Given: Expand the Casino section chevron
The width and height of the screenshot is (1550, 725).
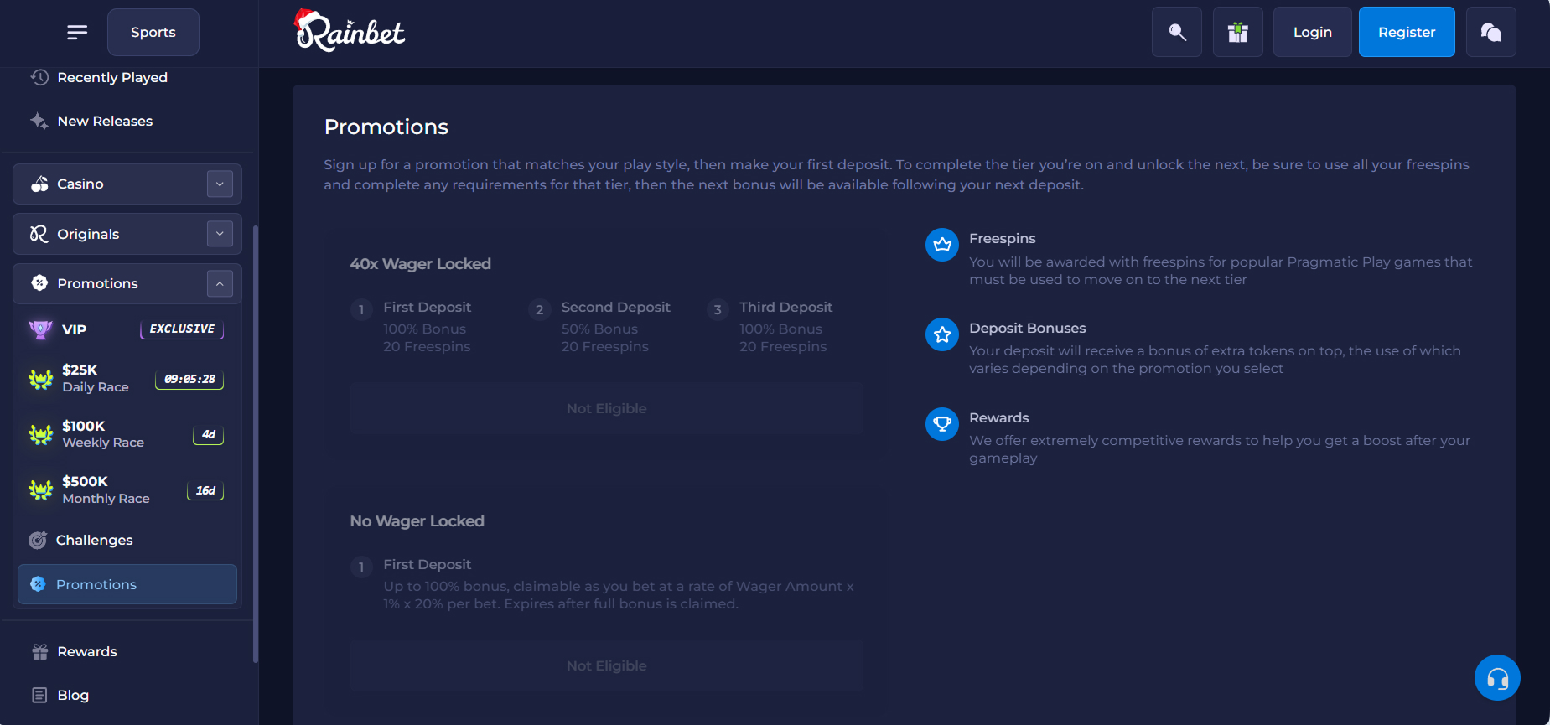Looking at the screenshot, I should (x=220, y=184).
